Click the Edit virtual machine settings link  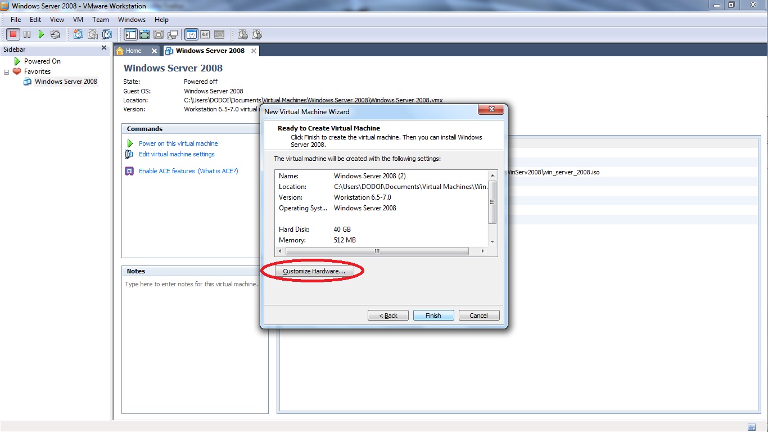click(x=177, y=154)
